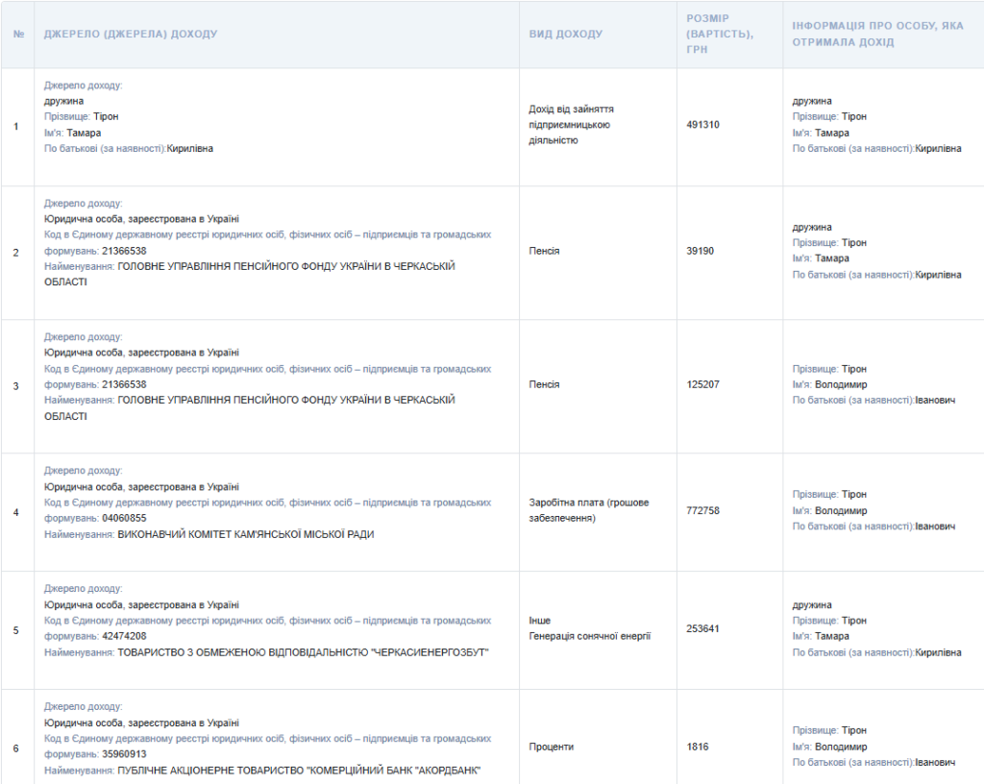Select the solar energy amount 253641
Viewport: 984px width, 784px height.
point(702,628)
